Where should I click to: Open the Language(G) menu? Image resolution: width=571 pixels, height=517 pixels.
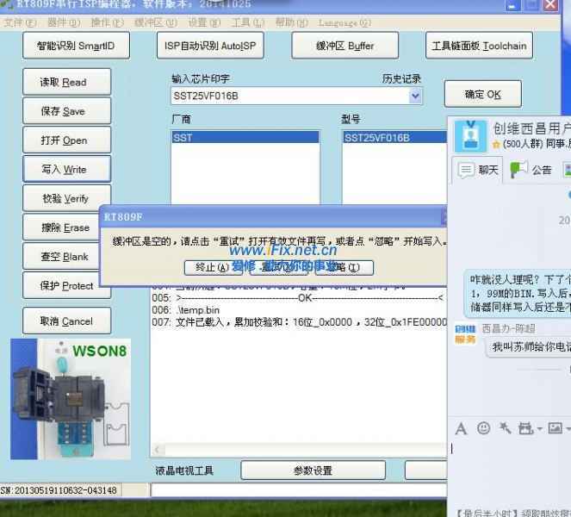344,23
